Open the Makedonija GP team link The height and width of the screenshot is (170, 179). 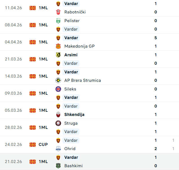pos(79,46)
